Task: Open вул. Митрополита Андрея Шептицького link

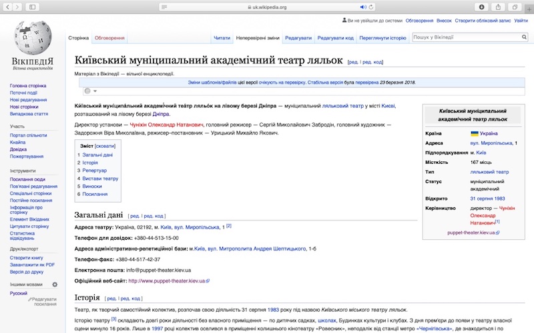Action: (x=257, y=248)
